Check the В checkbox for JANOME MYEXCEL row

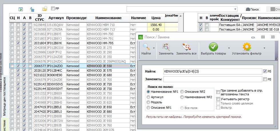[x=207, y=25]
